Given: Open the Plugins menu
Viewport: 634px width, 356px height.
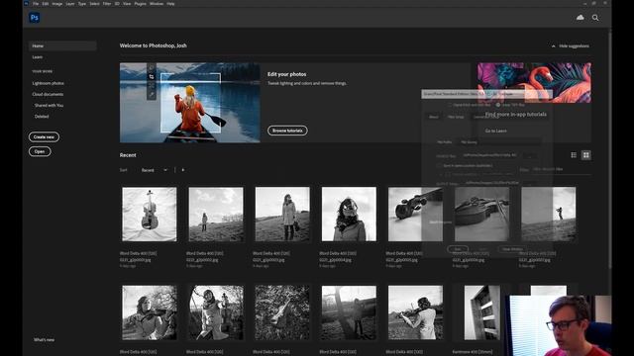Looking at the screenshot, I should tap(141, 4).
